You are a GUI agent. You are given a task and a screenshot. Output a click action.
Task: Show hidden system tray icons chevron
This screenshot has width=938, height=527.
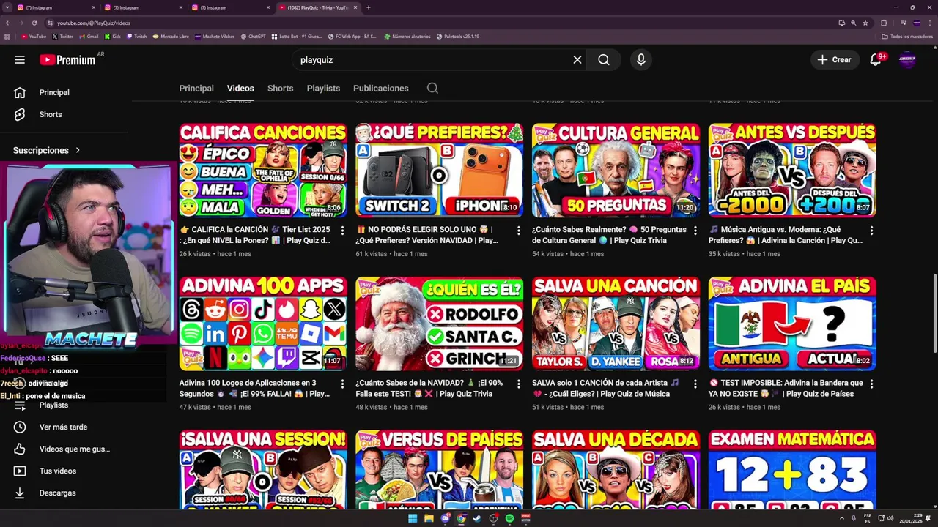pos(842,518)
